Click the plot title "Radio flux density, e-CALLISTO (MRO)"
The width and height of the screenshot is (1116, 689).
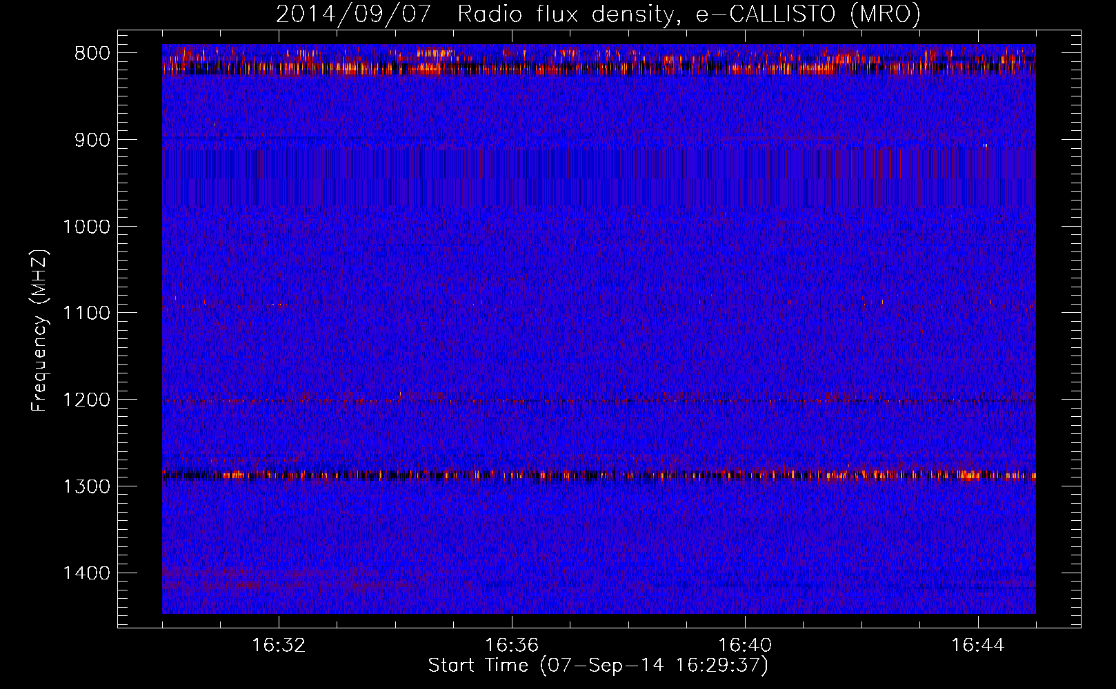[688, 14]
